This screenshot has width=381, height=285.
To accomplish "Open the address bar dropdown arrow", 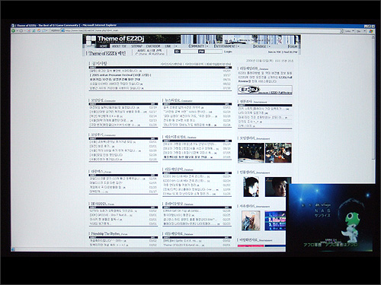I will pyautogui.click(x=341, y=31).
